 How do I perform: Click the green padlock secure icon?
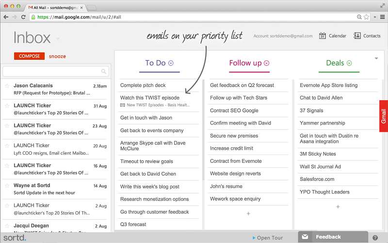(33, 17)
